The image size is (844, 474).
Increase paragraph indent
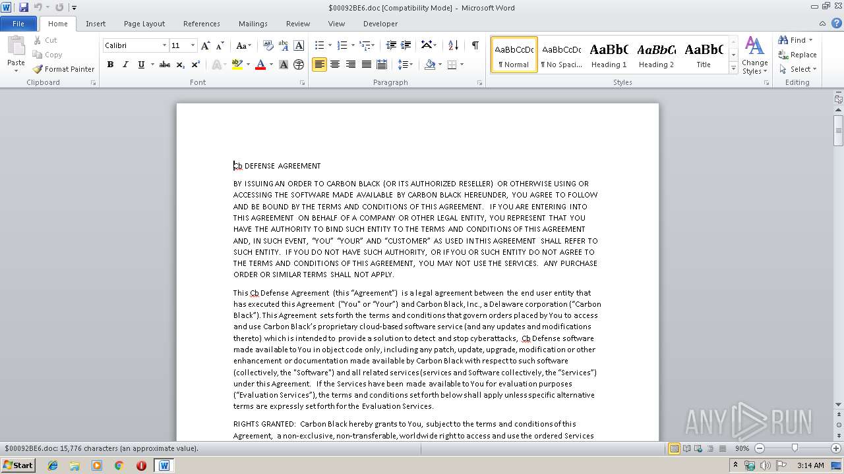coord(406,45)
